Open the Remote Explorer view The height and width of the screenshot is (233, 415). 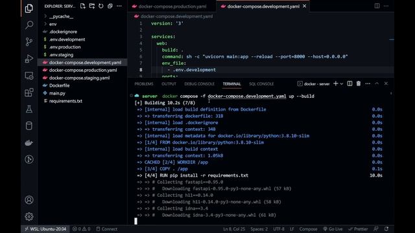click(29, 76)
